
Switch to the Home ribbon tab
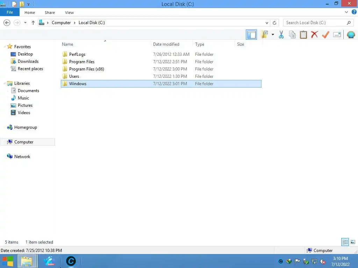click(x=30, y=13)
